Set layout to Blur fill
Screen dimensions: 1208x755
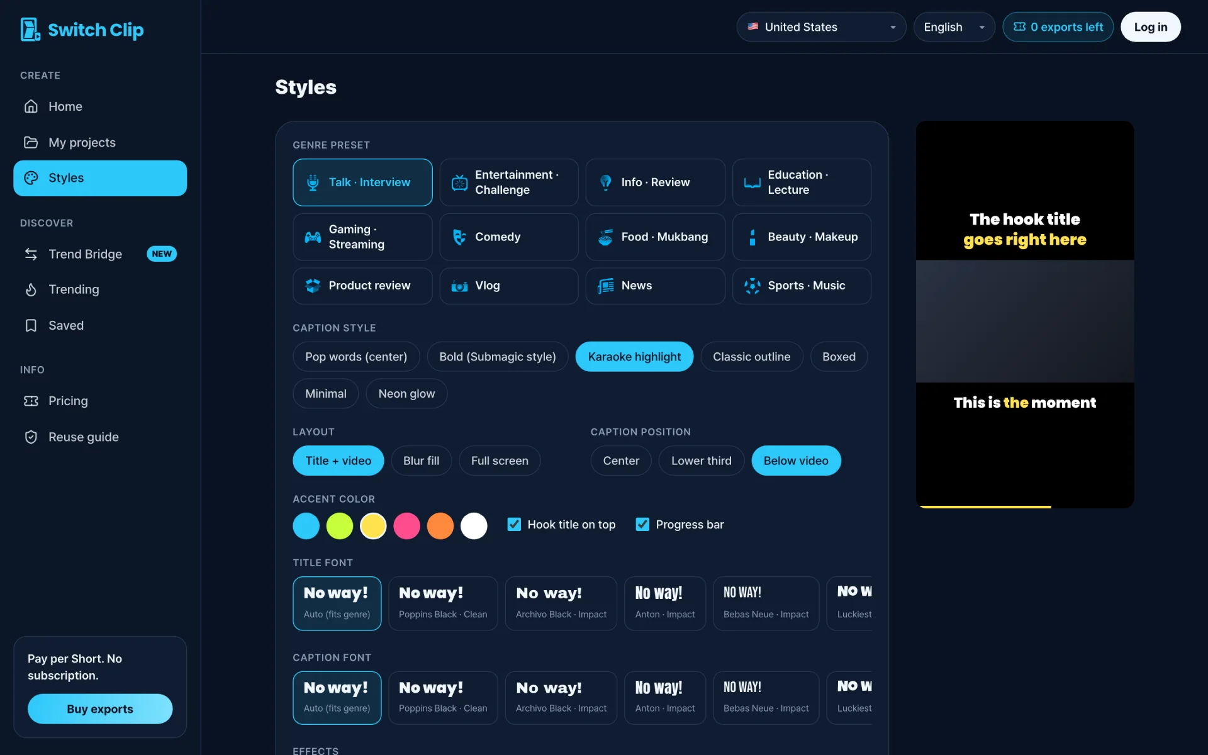click(x=421, y=461)
